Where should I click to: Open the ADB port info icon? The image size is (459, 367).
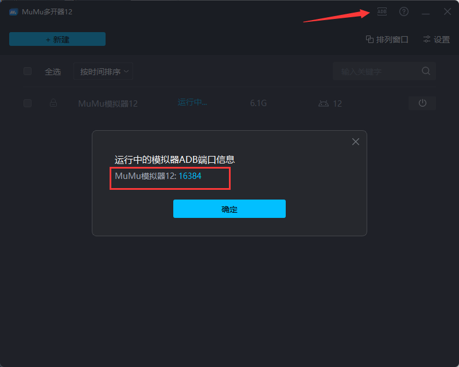(x=382, y=11)
